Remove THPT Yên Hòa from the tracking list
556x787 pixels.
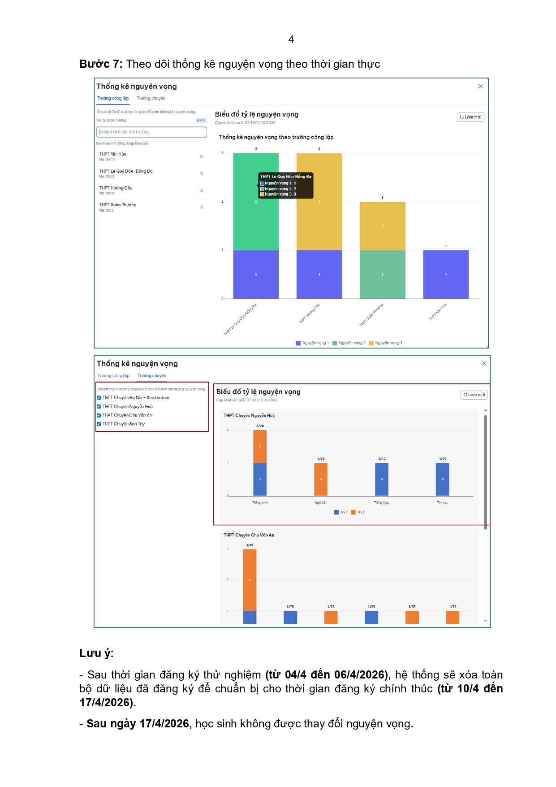point(202,157)
